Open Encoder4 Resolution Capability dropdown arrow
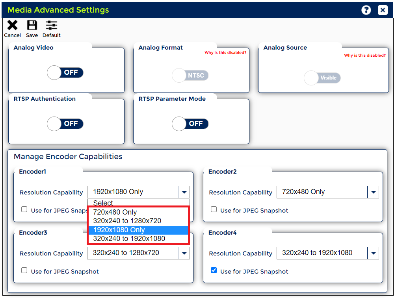 click(x=373, y=253)
